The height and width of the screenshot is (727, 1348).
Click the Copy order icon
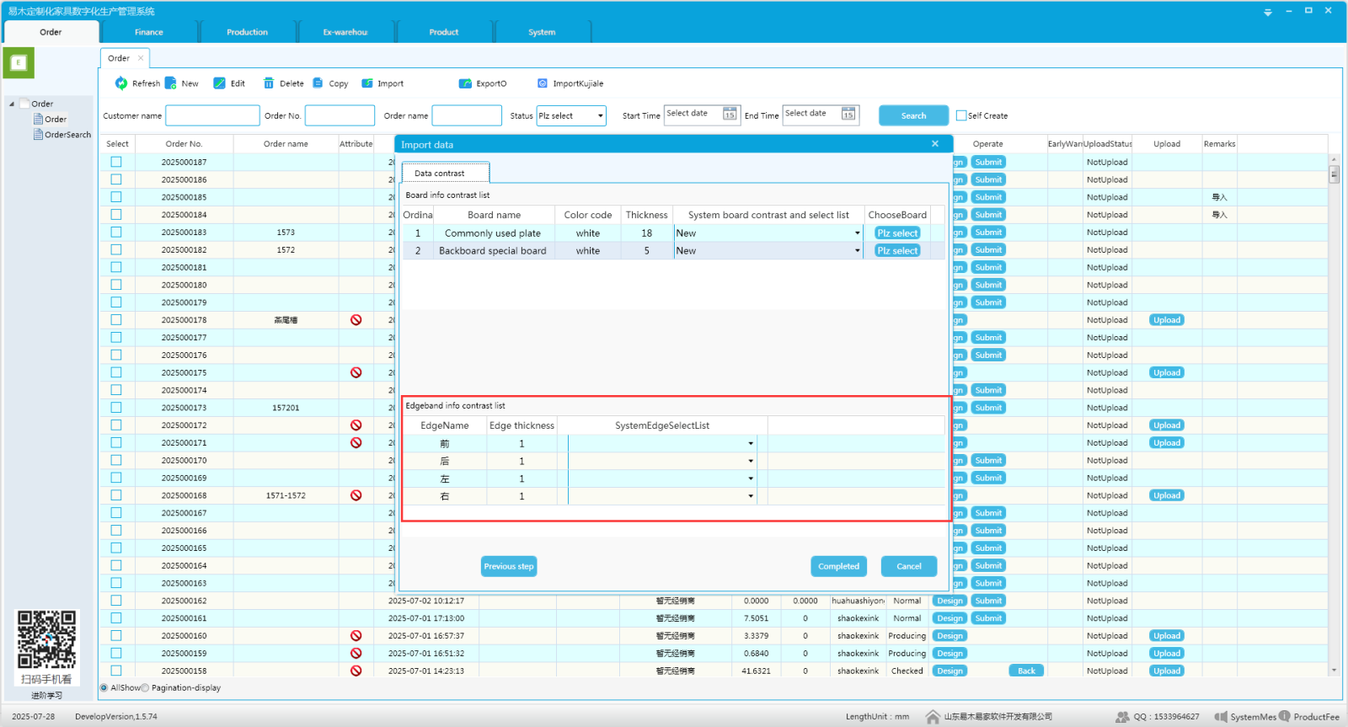coord(318,83)
